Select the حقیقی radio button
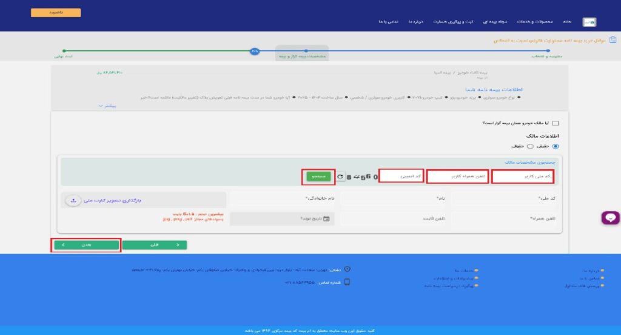Image resolution: width=621 pixels, height=335 pixels. [x=556, y=146]
